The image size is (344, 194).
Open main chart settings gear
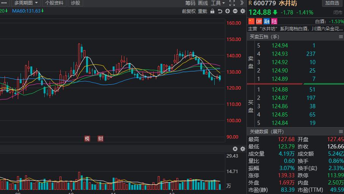pos(243,11)
